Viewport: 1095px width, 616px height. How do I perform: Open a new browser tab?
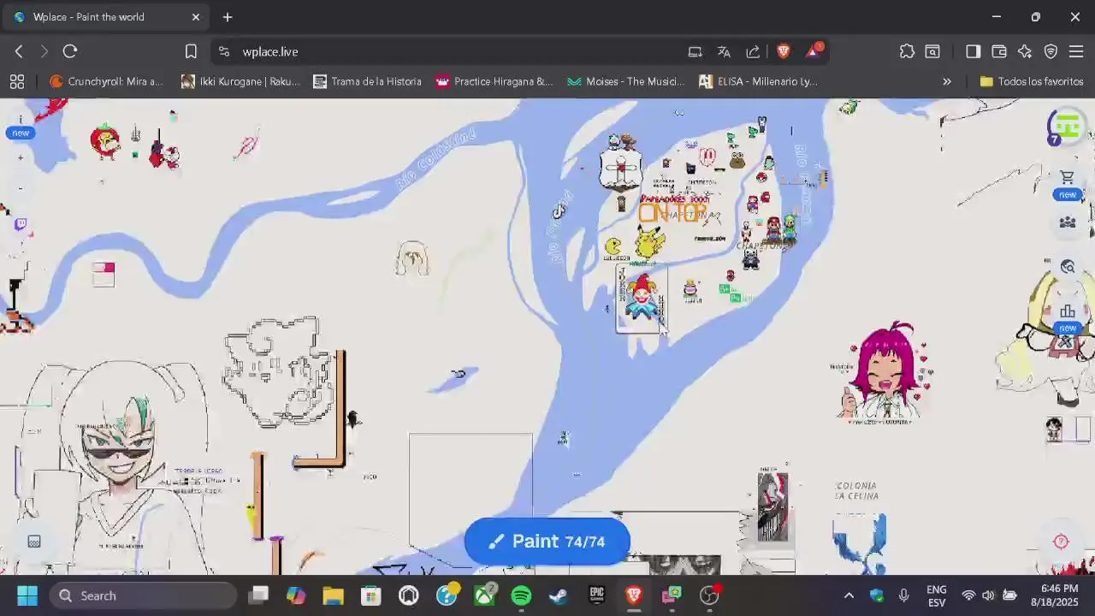click(x=228, y=17)
